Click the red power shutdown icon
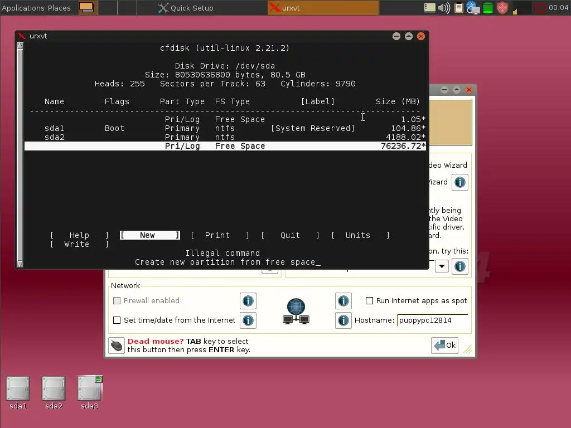Viewport: 571px width, 428px height. [540, 8]
